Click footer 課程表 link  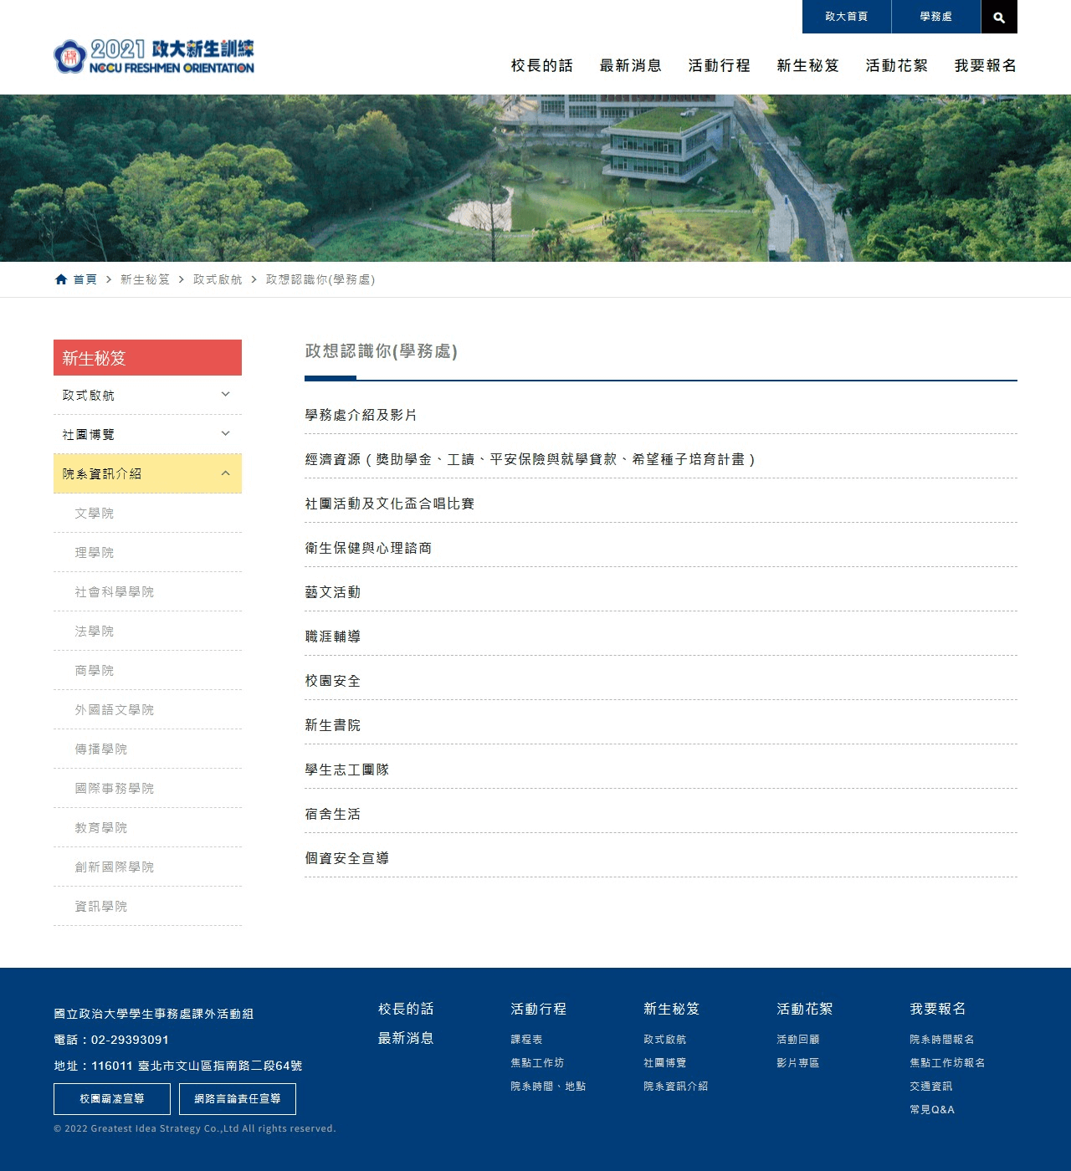(526, 1039)
